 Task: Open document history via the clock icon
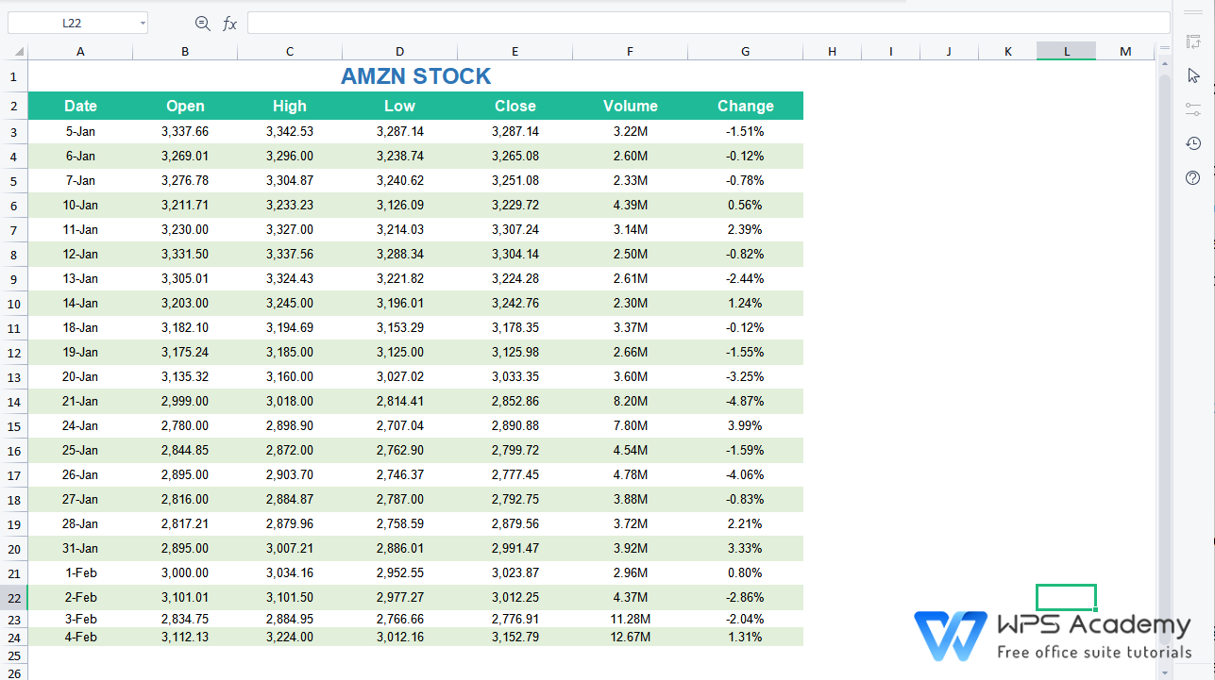pos(1192,143)
